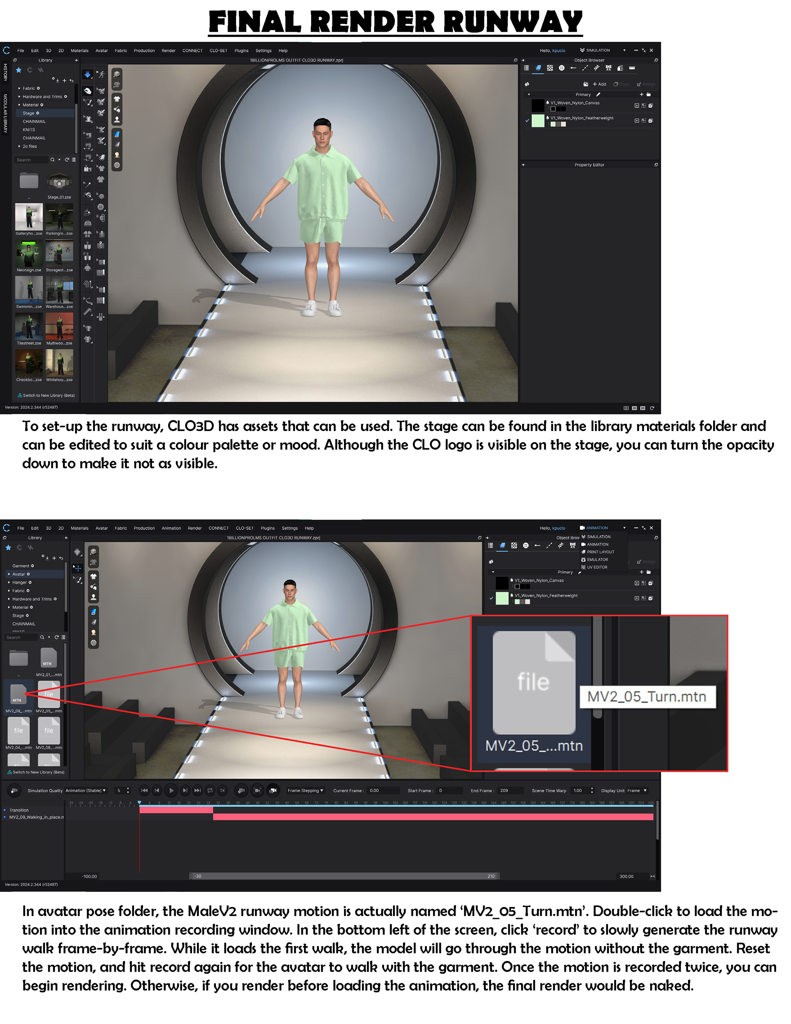Click the refresh icon in the bottom window's Library
This screenshot has height=1024, width=791.
(57, 637)
